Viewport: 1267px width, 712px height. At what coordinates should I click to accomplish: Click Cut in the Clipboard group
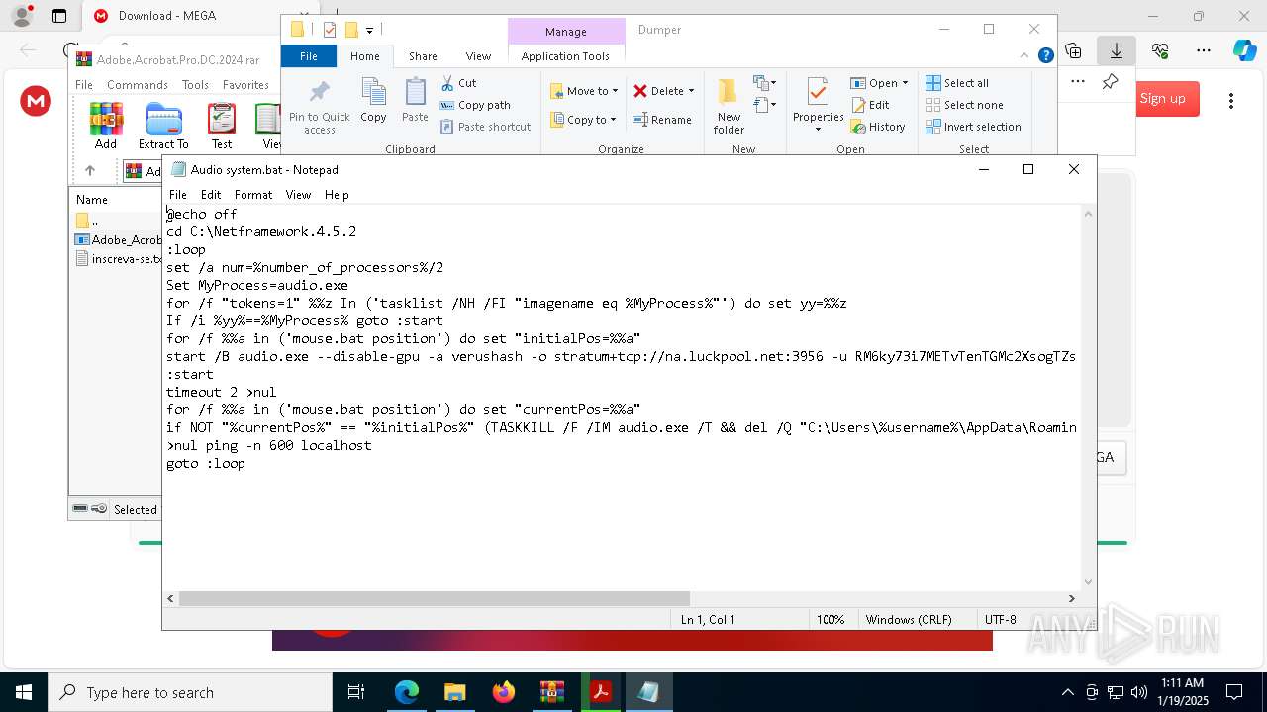coord(458,83)
